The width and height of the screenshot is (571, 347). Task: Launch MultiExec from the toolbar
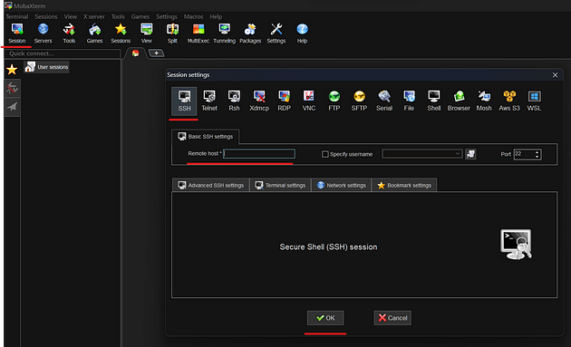[198, 34]
